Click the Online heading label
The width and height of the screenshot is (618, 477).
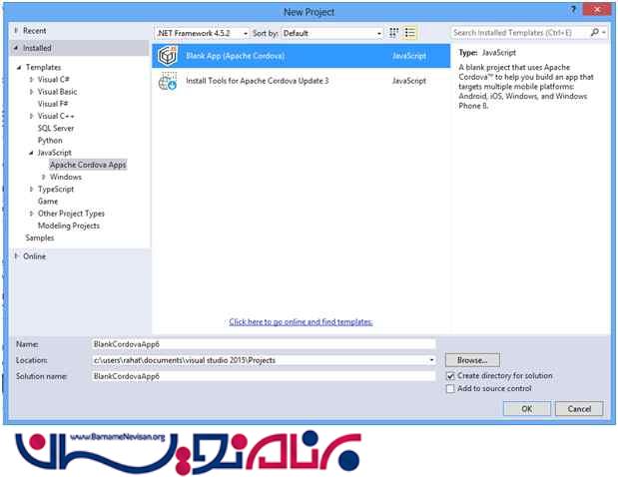(34, 256)
